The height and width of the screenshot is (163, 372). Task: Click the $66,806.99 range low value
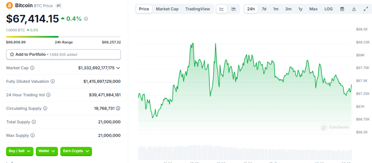click(x=16, y=42)
